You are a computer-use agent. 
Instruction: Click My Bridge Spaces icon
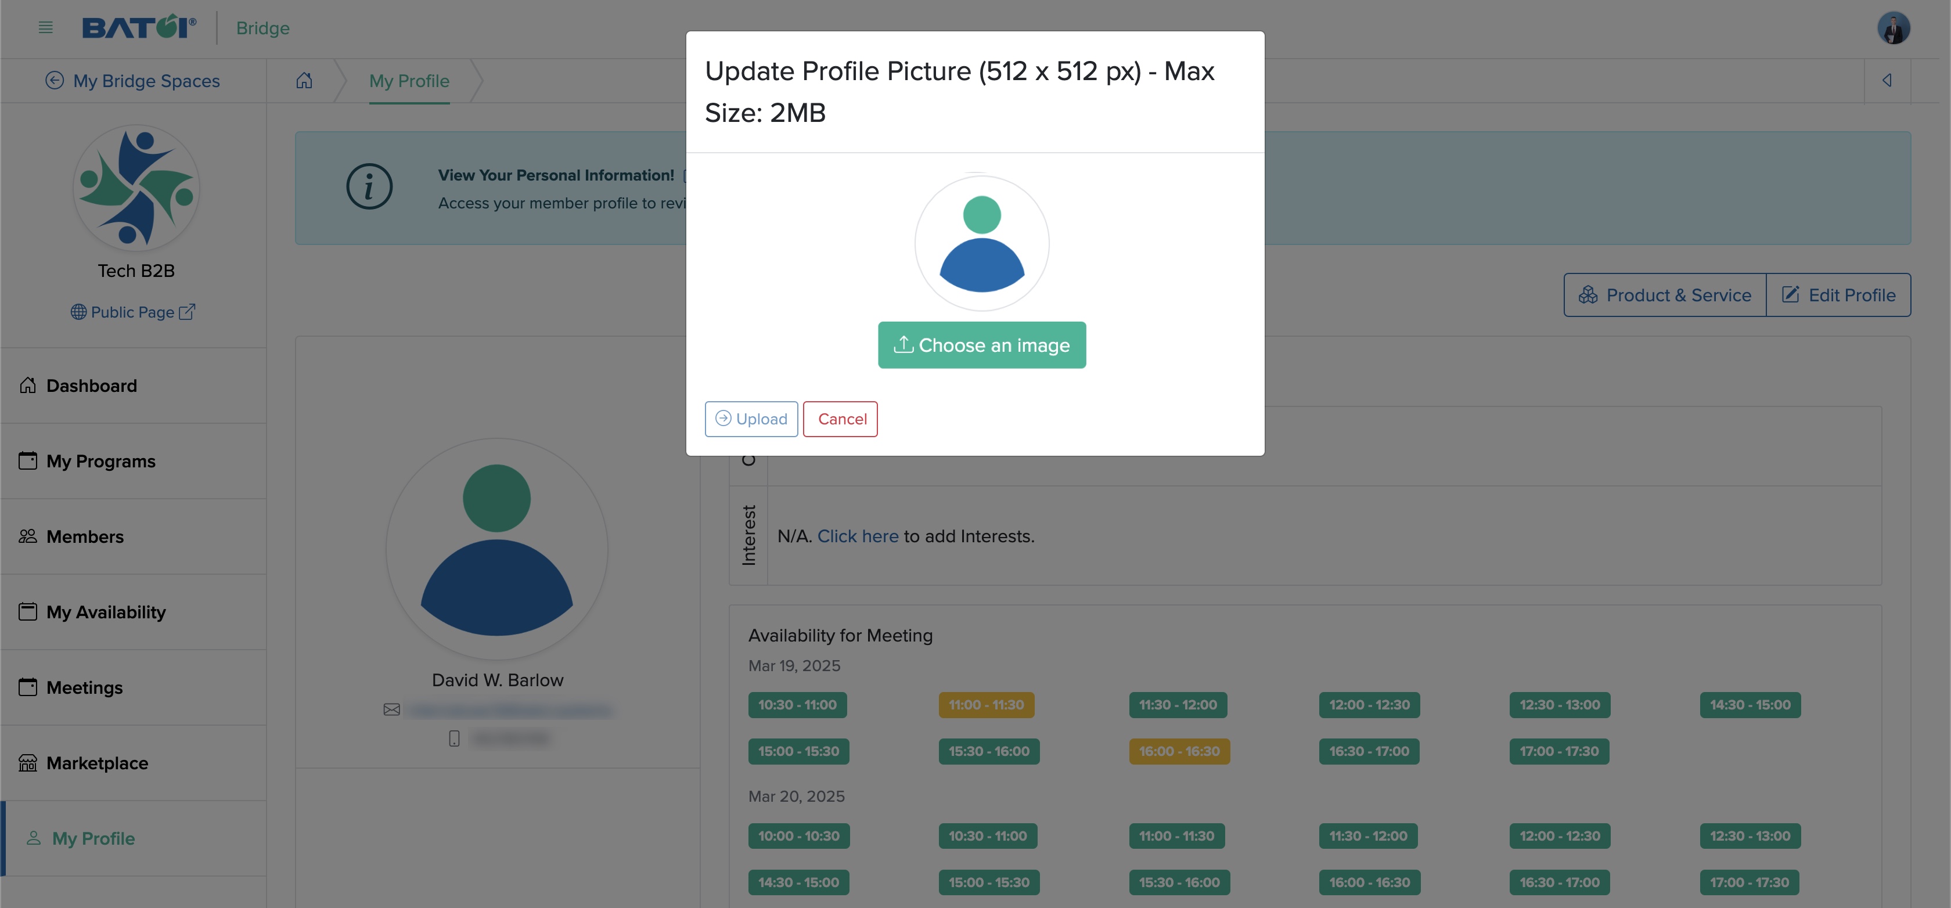53,80
